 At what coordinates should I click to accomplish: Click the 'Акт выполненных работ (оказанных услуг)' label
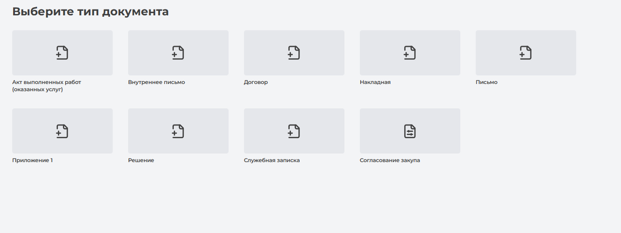(x=47, y=86)
